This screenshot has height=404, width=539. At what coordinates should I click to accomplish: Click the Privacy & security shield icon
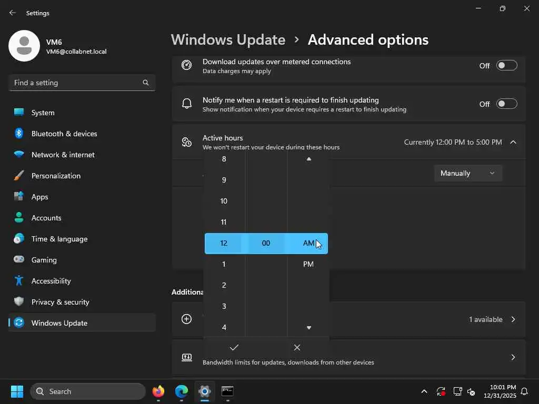tap(19, 301)
